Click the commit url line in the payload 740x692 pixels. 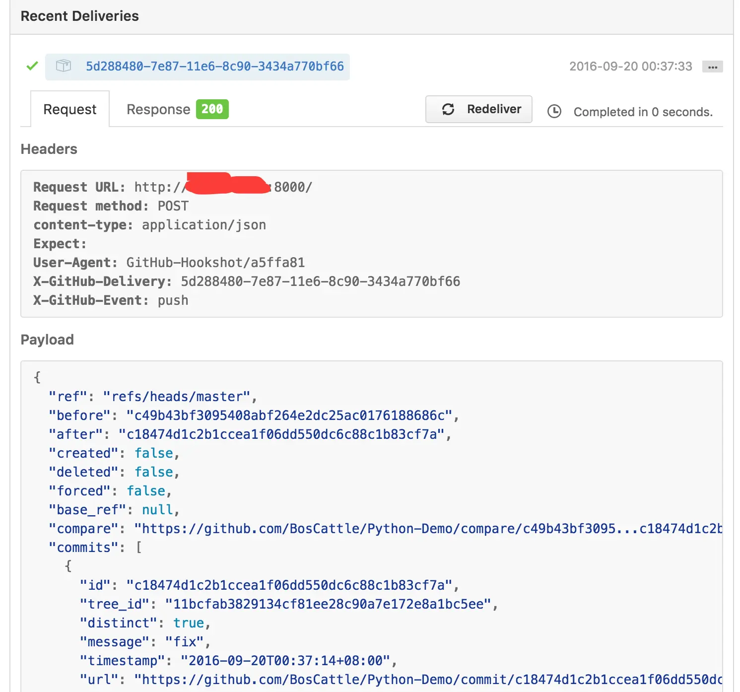pyautogui.click(x=427, y=680)
